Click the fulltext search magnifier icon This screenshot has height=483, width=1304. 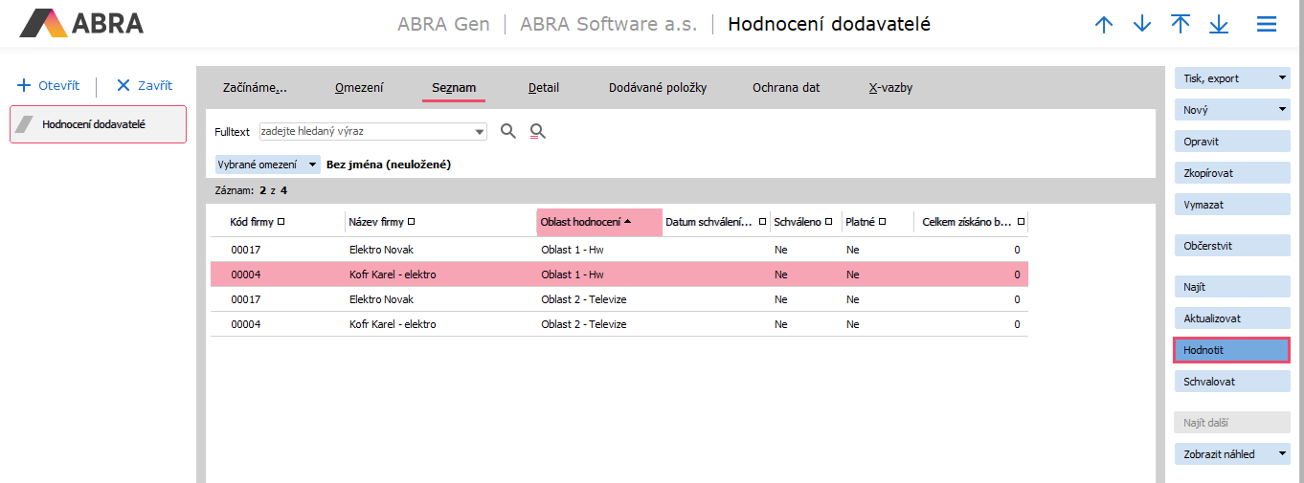click(x=508, y=131)
